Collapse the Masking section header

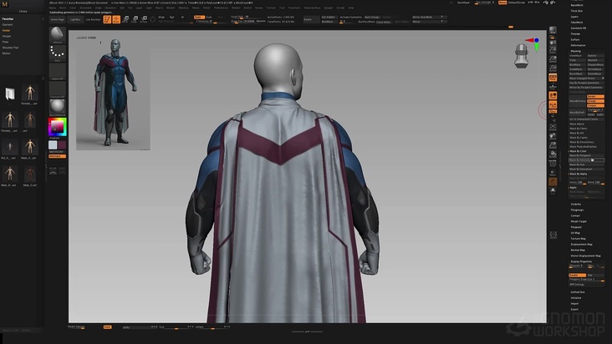pos(576,51)
